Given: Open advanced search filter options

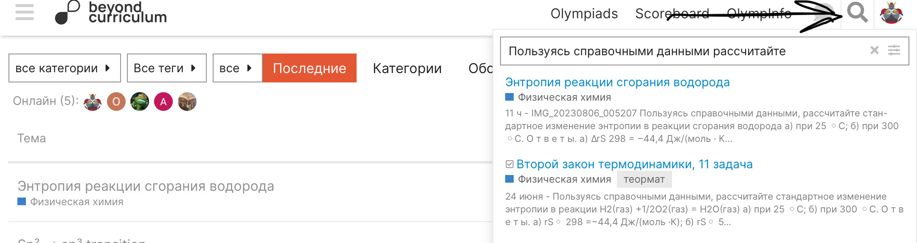Looking at the screenshot, I should 894,51.
